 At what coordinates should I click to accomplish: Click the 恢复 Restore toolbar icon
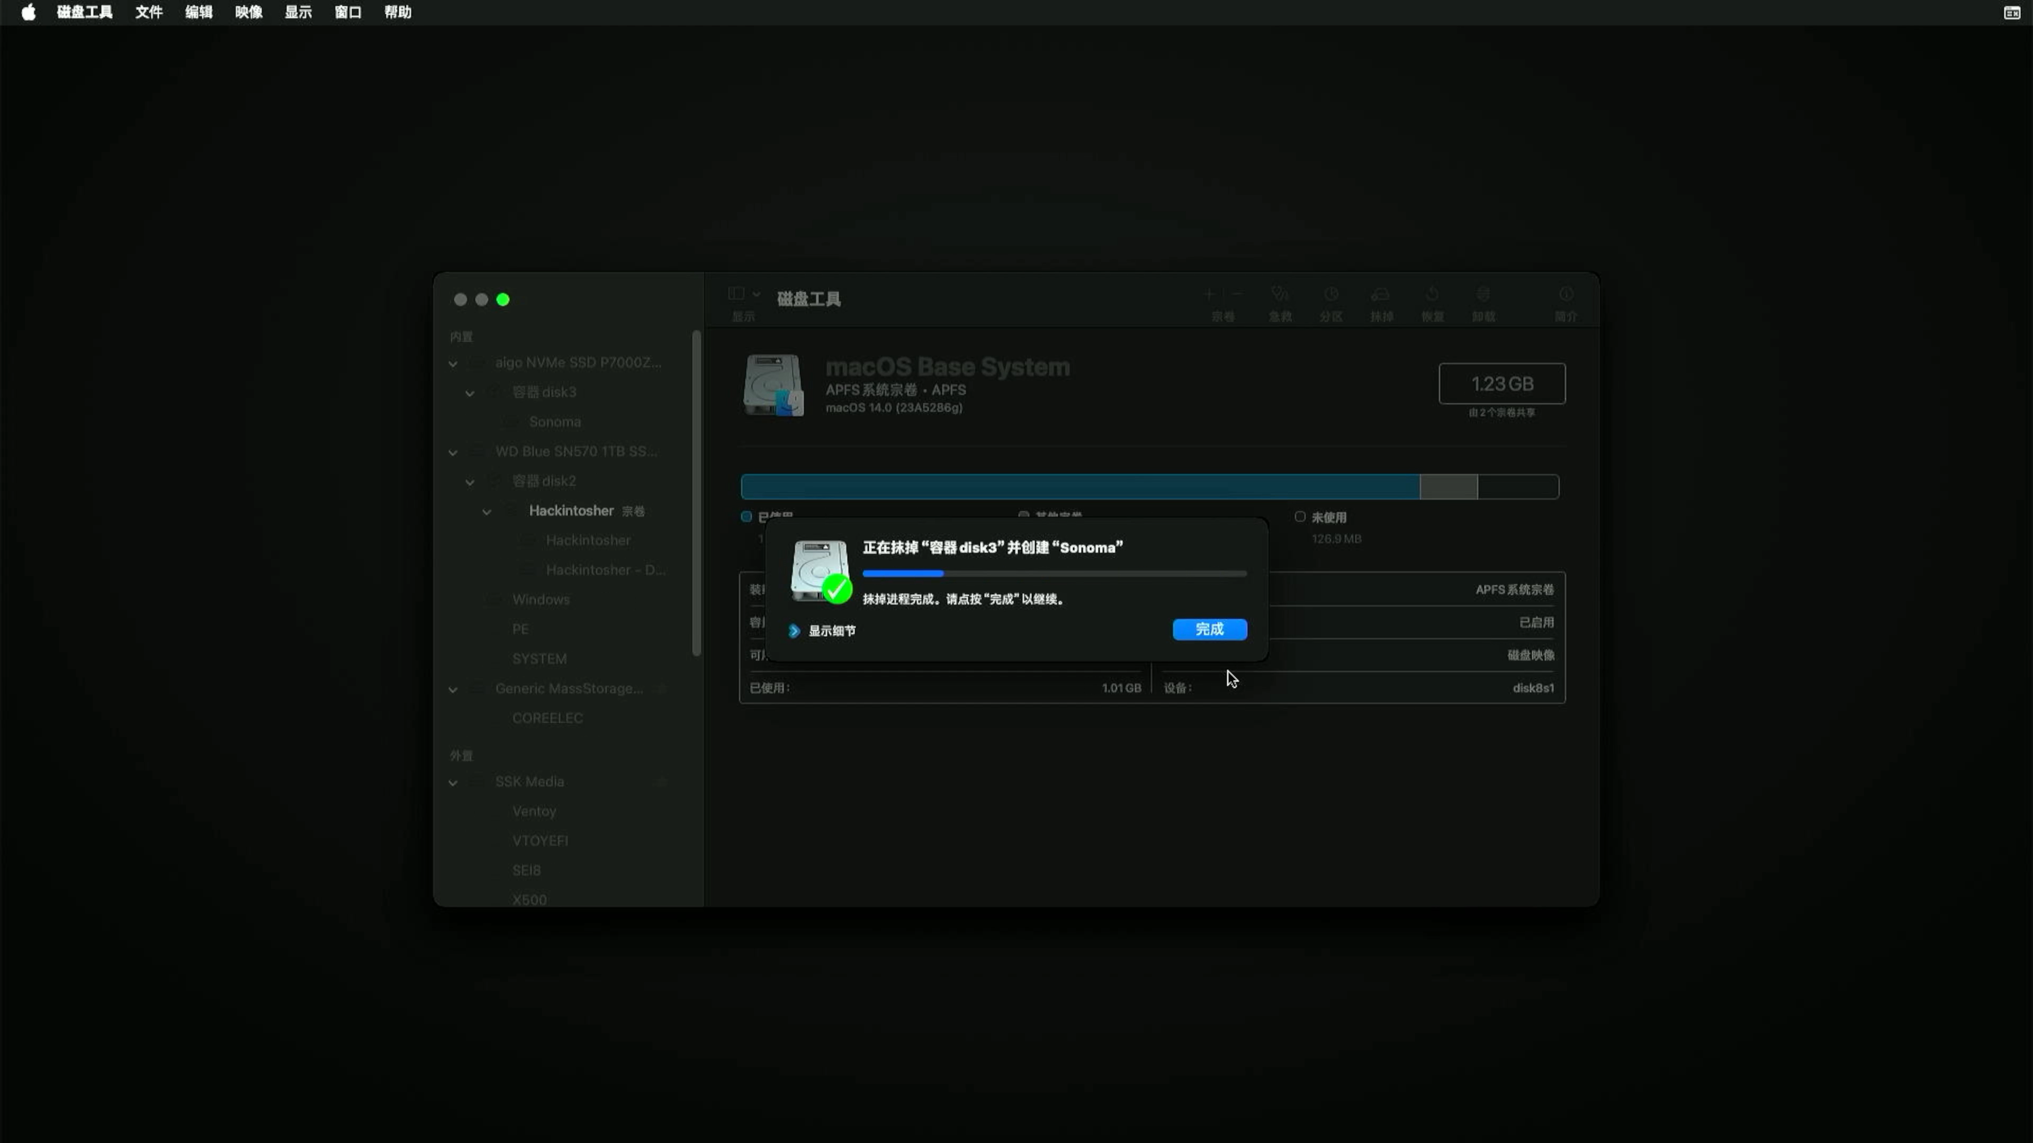pos(1433,294)
